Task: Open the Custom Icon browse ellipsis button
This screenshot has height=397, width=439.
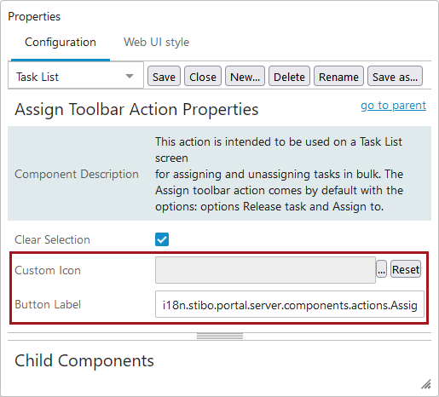Action: (381, 269)
